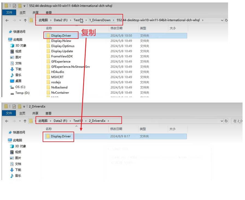Screen dimensions: 245x200
Task: Select Temp (D:) drive in sidebar
Action: click(22, 93)
